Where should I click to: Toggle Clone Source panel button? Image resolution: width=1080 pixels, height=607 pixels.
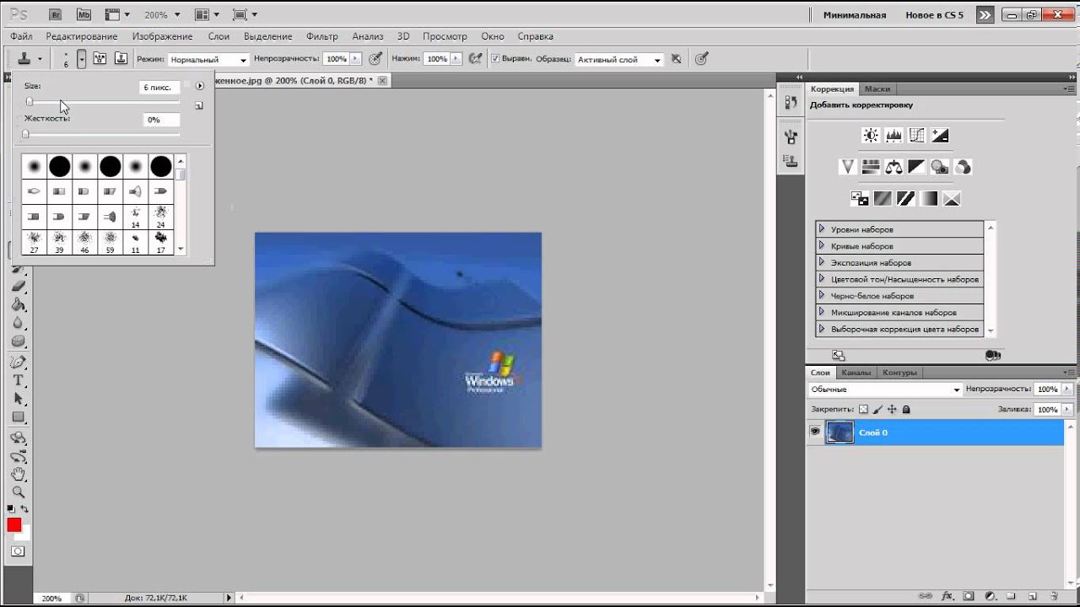(x=121, y=59)
